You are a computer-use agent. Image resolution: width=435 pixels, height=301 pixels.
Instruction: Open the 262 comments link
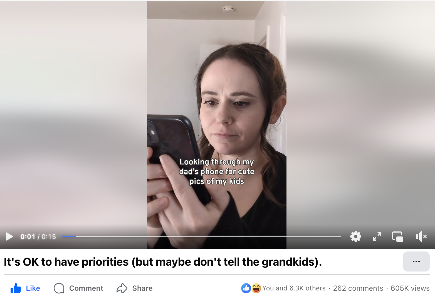(358, 288)
